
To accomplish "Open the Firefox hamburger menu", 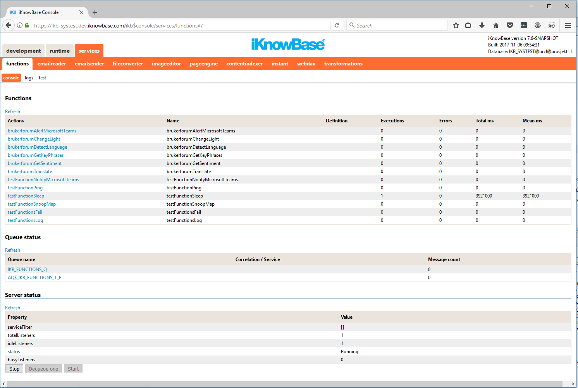I will [568, 26].
